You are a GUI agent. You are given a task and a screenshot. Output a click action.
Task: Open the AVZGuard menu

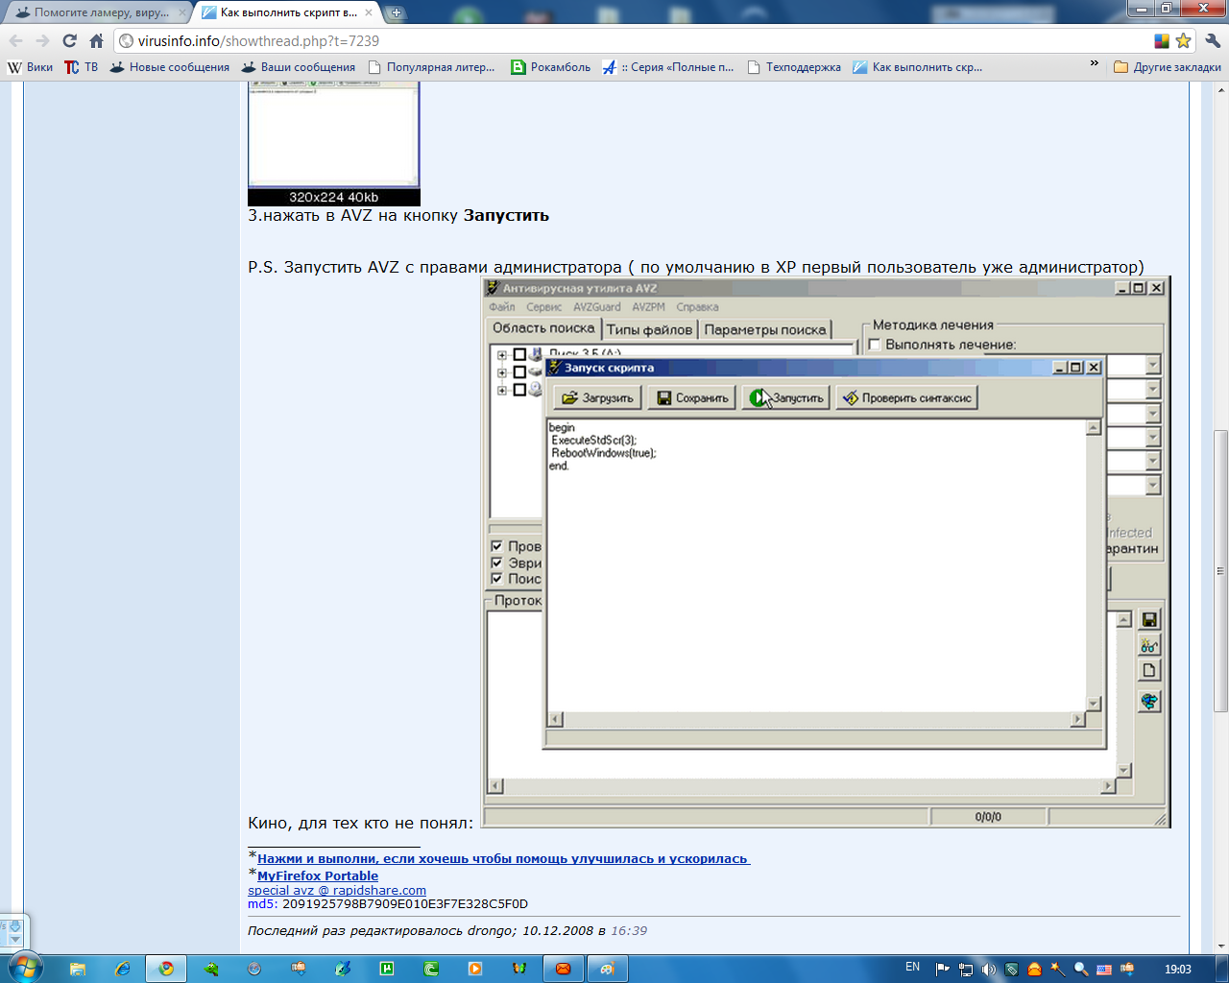[x=596, y=307]
